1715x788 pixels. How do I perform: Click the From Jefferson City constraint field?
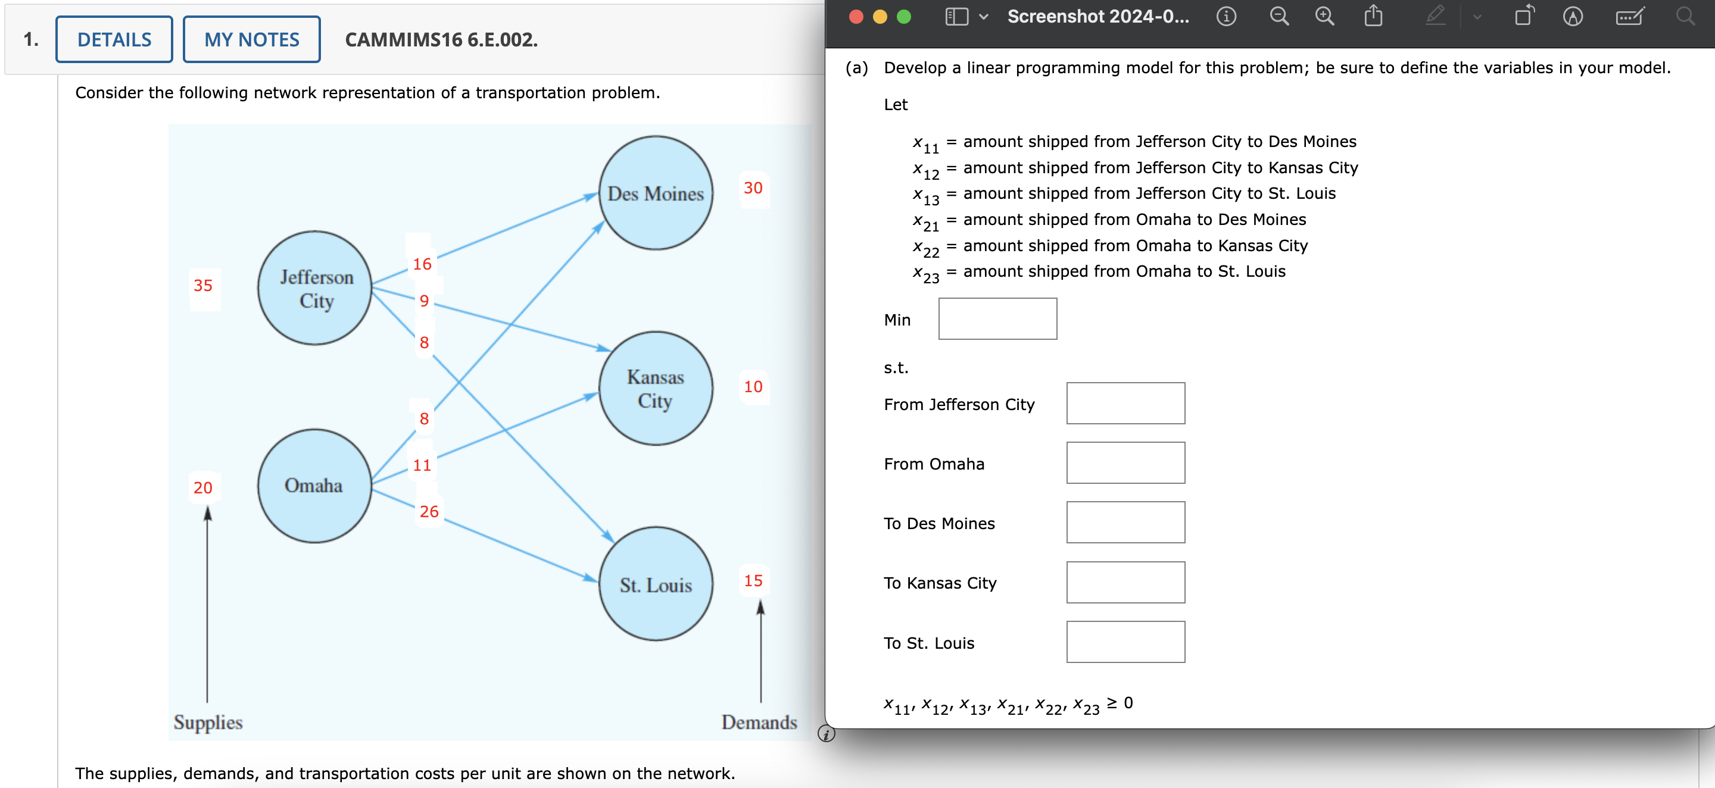(x=1125, y=404)
